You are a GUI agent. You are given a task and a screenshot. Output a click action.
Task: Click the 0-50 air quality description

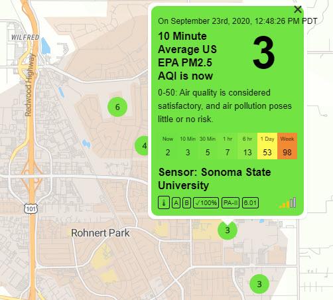tap(225, 106)
